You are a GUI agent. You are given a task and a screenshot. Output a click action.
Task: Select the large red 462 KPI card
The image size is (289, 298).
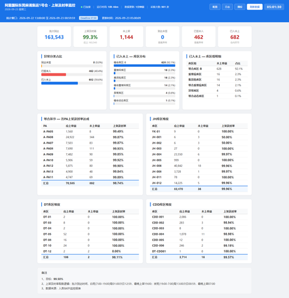(x=199, y=37)
